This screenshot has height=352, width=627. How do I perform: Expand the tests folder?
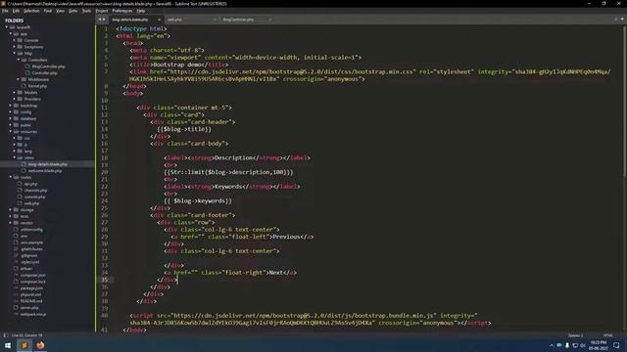click(x=11, y=216)
